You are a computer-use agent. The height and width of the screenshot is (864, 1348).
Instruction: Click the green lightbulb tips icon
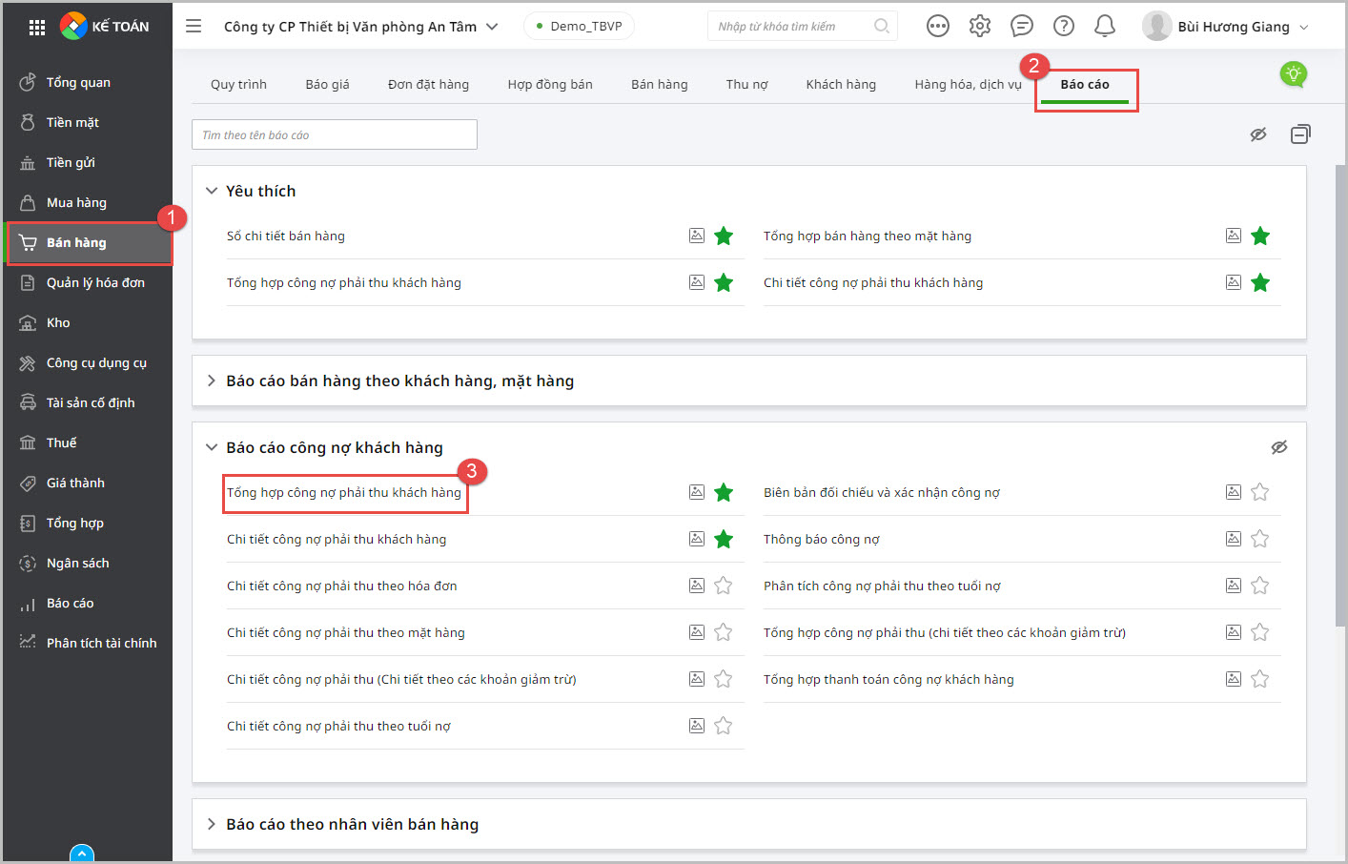pyautogui.click(x=1294, y=74)
